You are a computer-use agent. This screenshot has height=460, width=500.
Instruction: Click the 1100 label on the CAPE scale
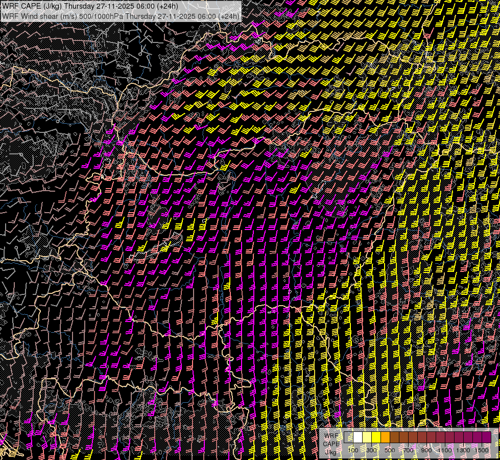445,450
